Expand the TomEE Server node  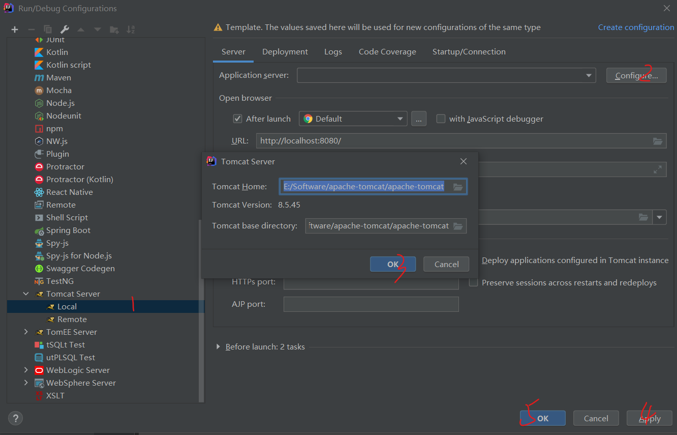26,332
